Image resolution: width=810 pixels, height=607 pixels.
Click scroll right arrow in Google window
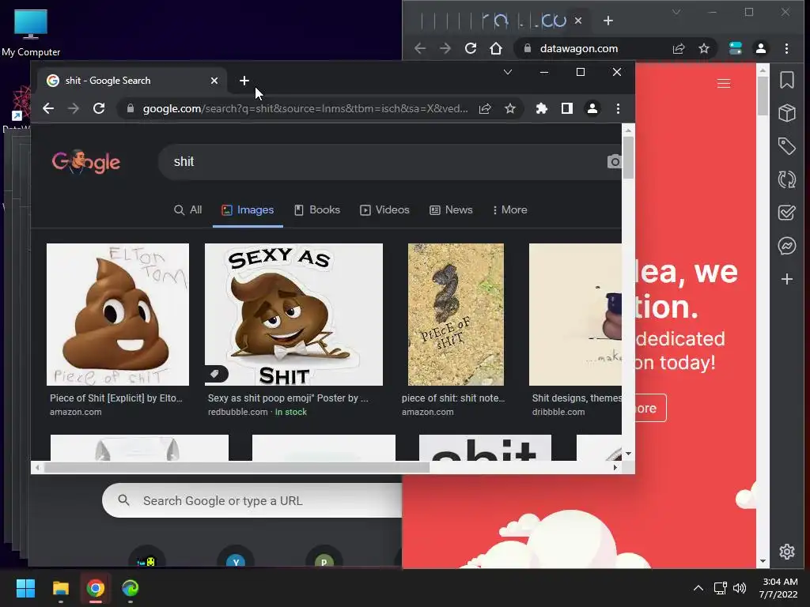click(615, 467)
